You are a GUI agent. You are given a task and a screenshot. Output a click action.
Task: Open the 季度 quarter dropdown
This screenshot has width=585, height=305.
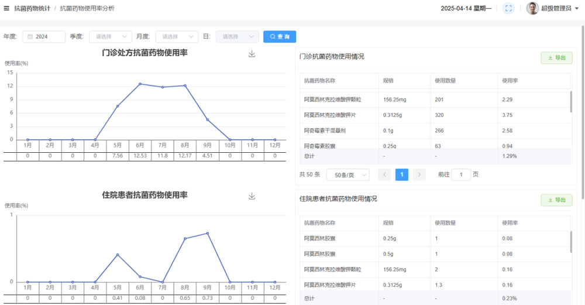pos(111,36)
